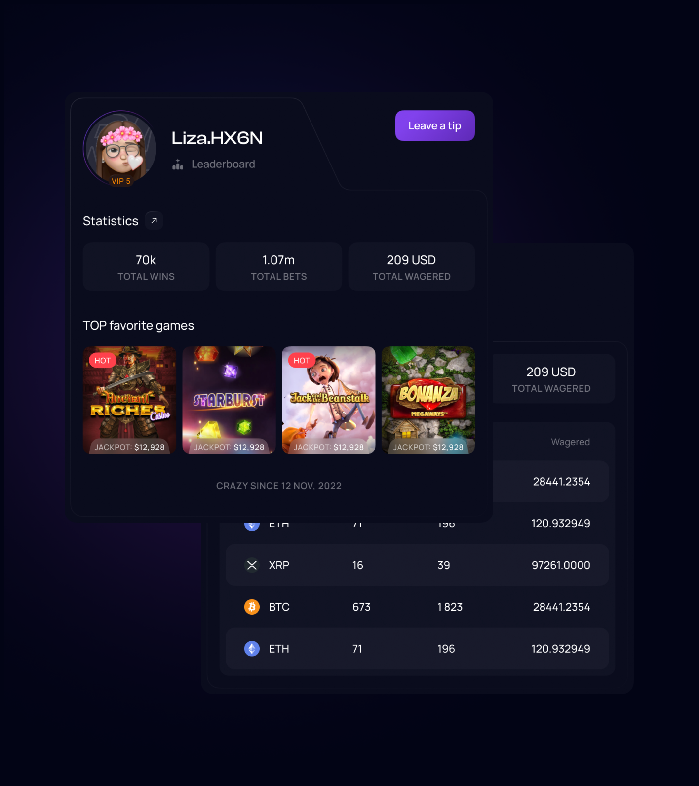Open Jack and the Beanstalk game
The height and width of the screenshot is (786, 699).
(329, 400)
